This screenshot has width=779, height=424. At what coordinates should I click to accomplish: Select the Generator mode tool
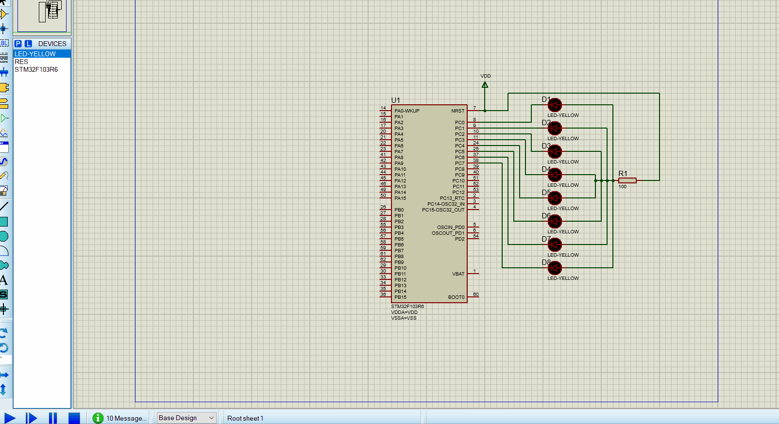[x=4, y=161]
